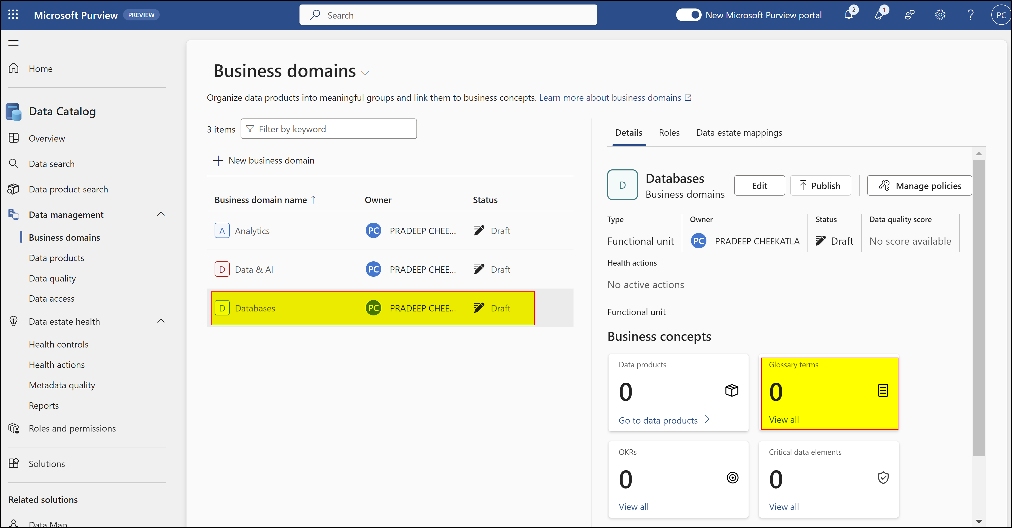
Task: Open Reports in sidebar
Action: click(x=44, y=406)
